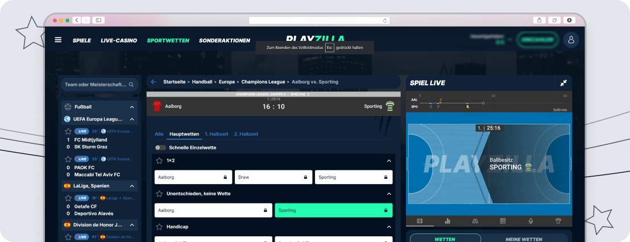Open the Sonderaktionen menu

225,40
